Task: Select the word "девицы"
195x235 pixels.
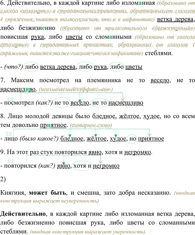Action: tap(62, 116)
